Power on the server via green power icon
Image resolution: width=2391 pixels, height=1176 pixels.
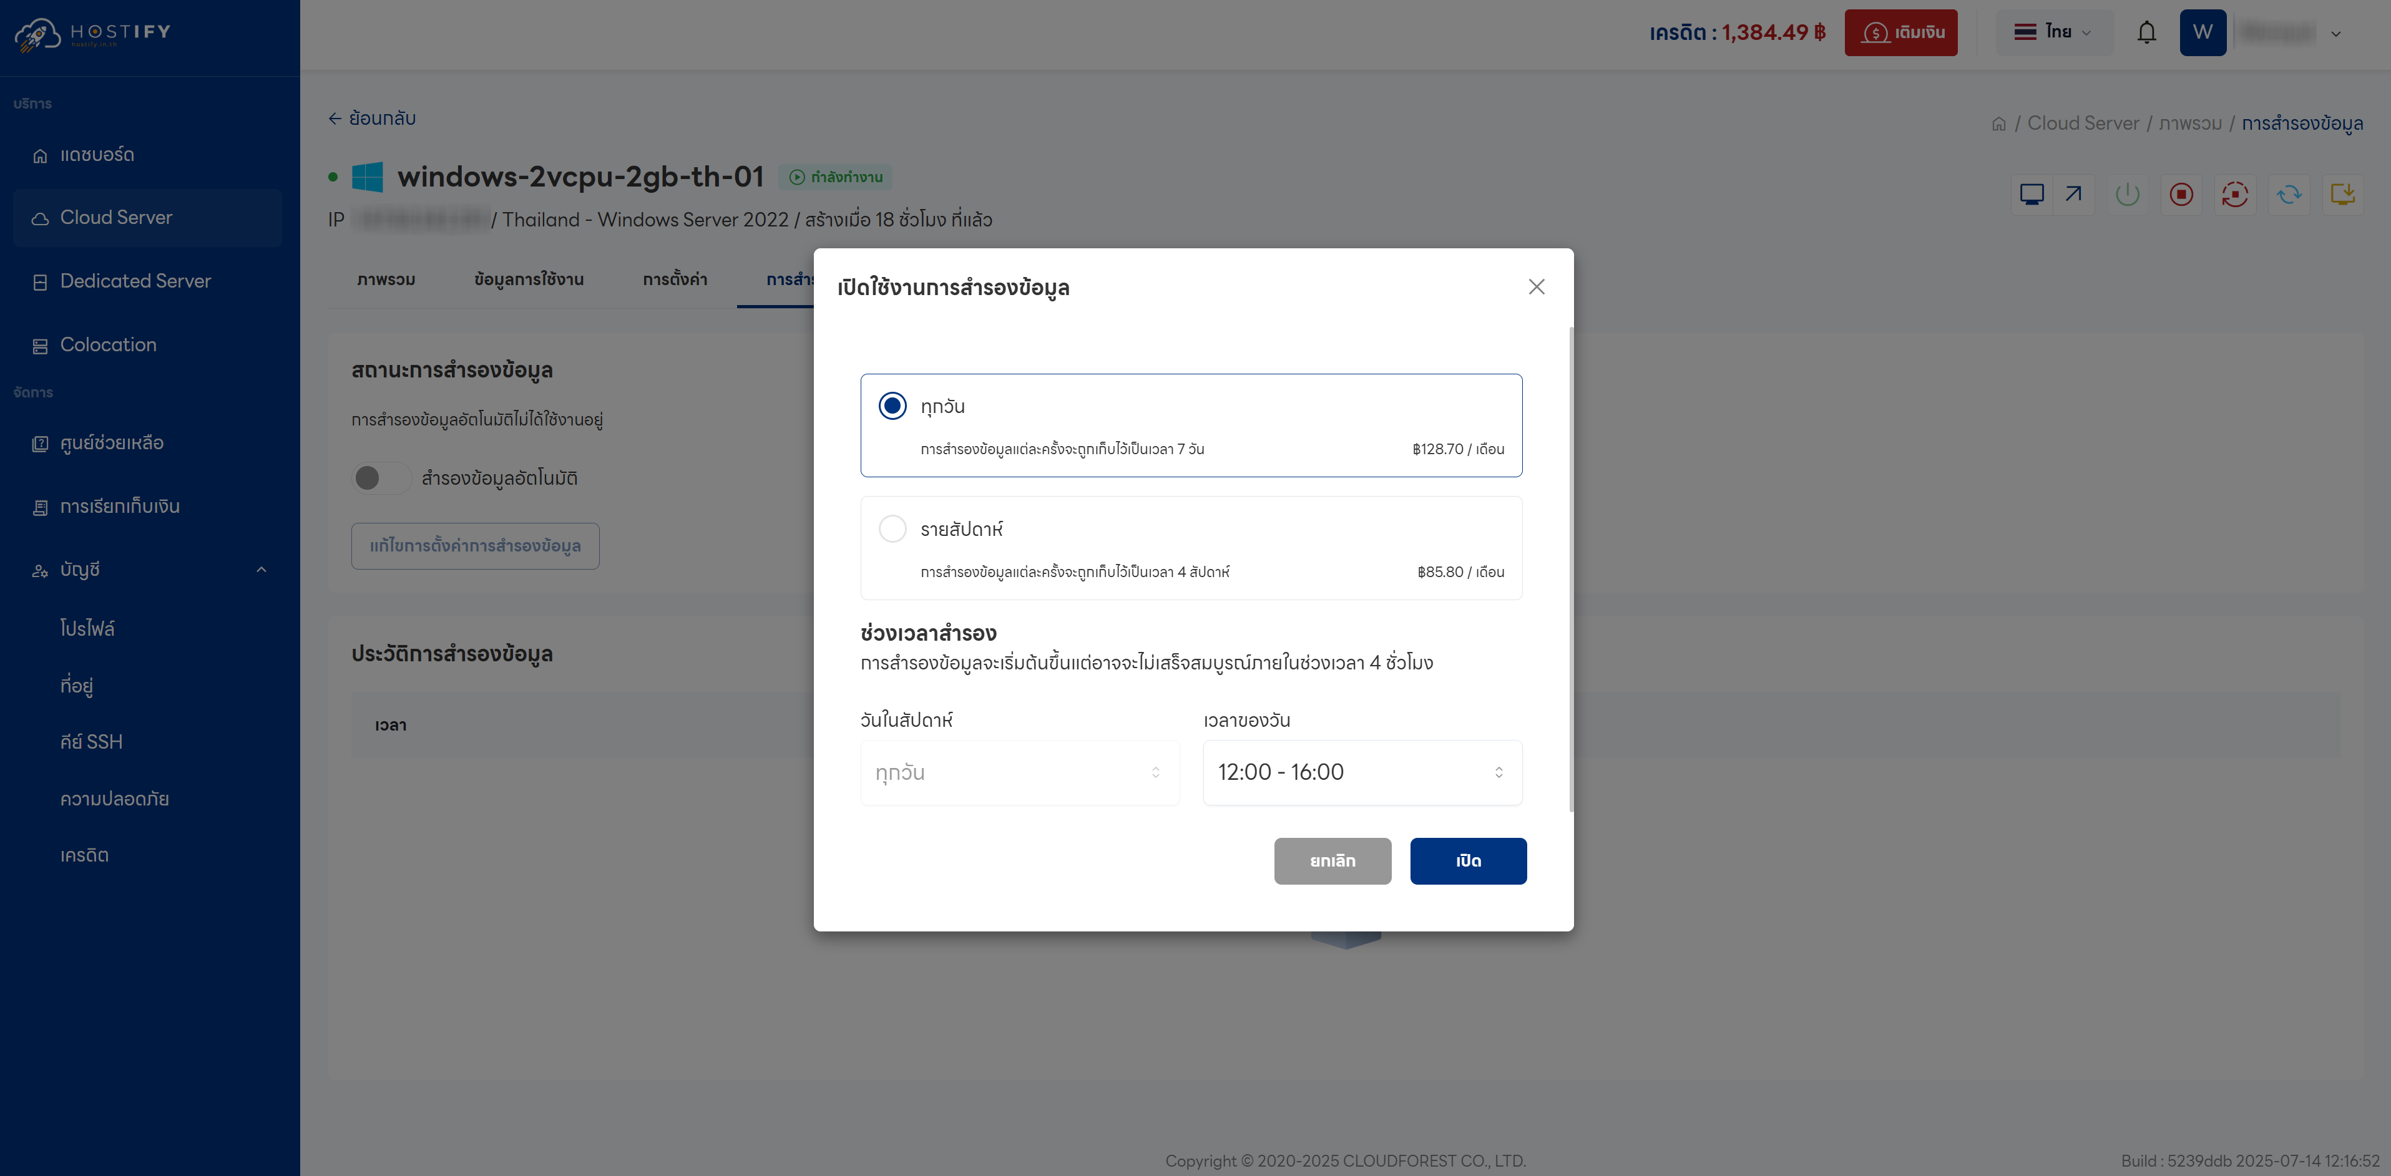point(2128,194)
